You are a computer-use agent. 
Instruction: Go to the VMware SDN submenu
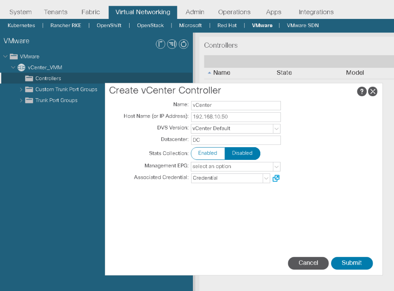pyautogui.click(x=303, y=25)
